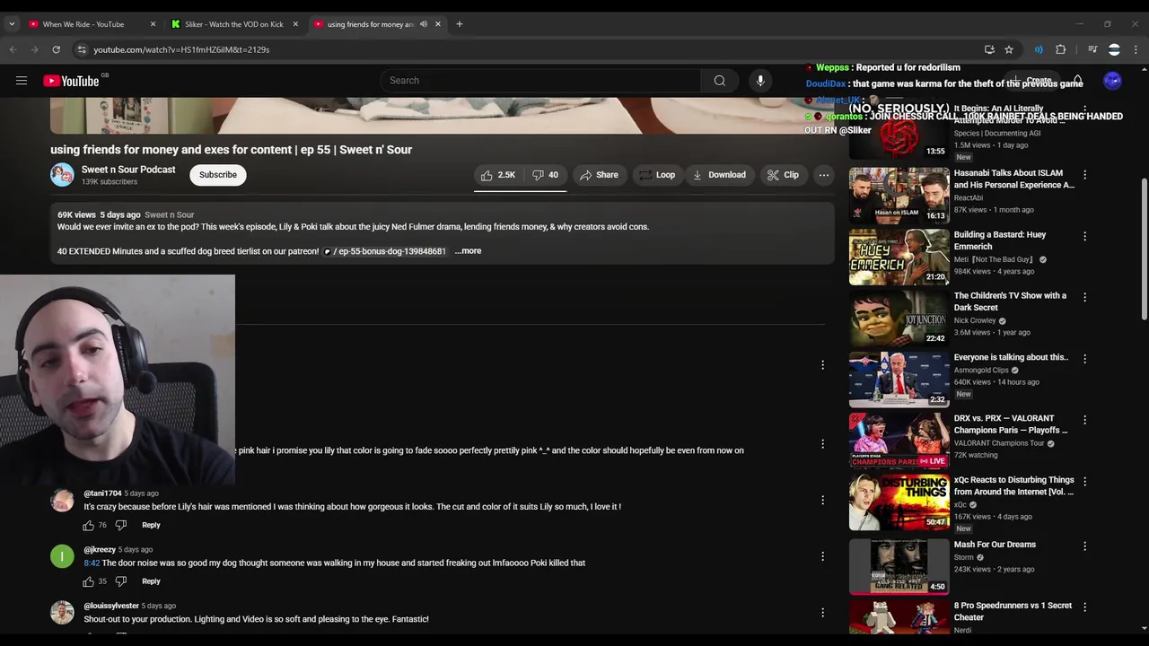Subscribe to Sweet n Sour Podcast

[218, 175]
